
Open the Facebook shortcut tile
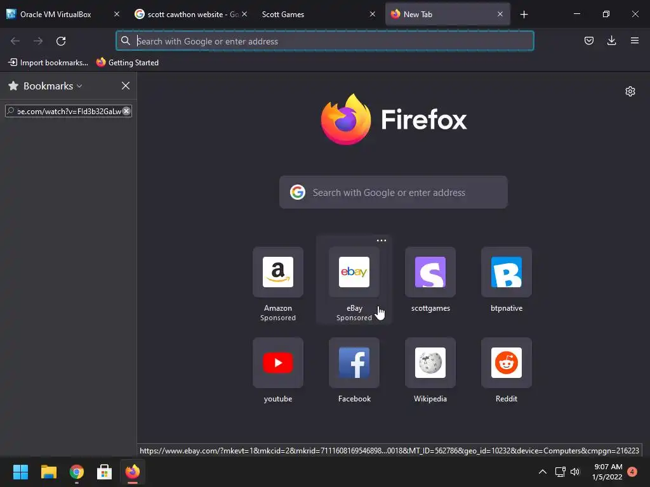pos(354,363)
